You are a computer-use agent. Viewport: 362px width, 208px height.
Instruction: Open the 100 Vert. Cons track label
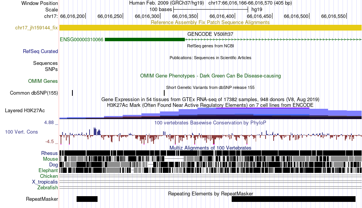(21, 132)
